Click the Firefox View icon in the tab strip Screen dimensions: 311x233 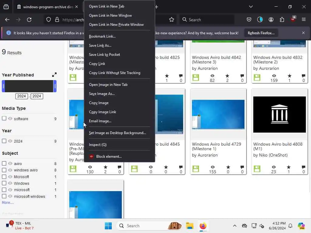6,7
